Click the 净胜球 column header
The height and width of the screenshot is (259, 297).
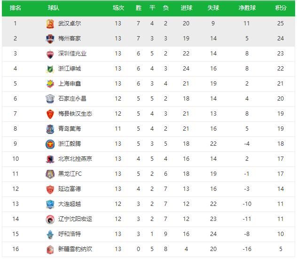pos(247,8)
